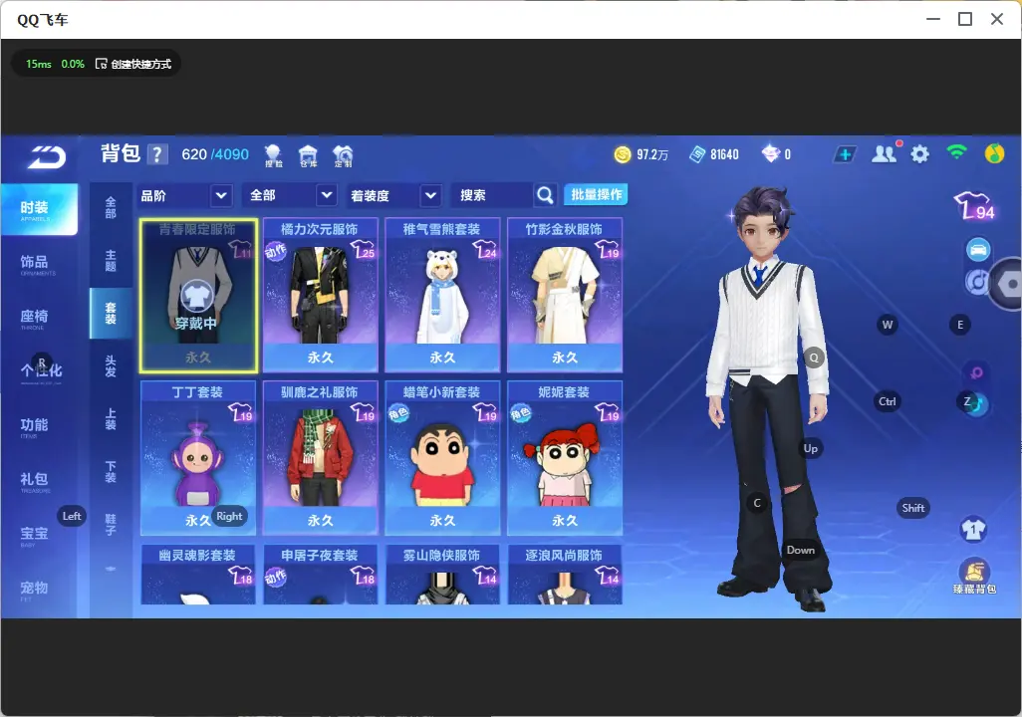Image resolution: width=1022 pixels, height=717 pixels.
Task: Click the 角色 badge on 蜡笔小新套装
Action: [397, 413]
